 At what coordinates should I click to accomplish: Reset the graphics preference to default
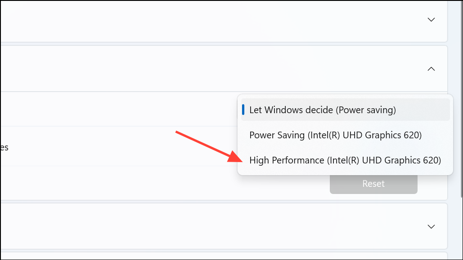click(373, 183)
